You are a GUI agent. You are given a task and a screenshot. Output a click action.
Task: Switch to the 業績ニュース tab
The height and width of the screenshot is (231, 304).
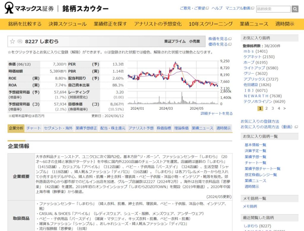(x=202, y=128)
